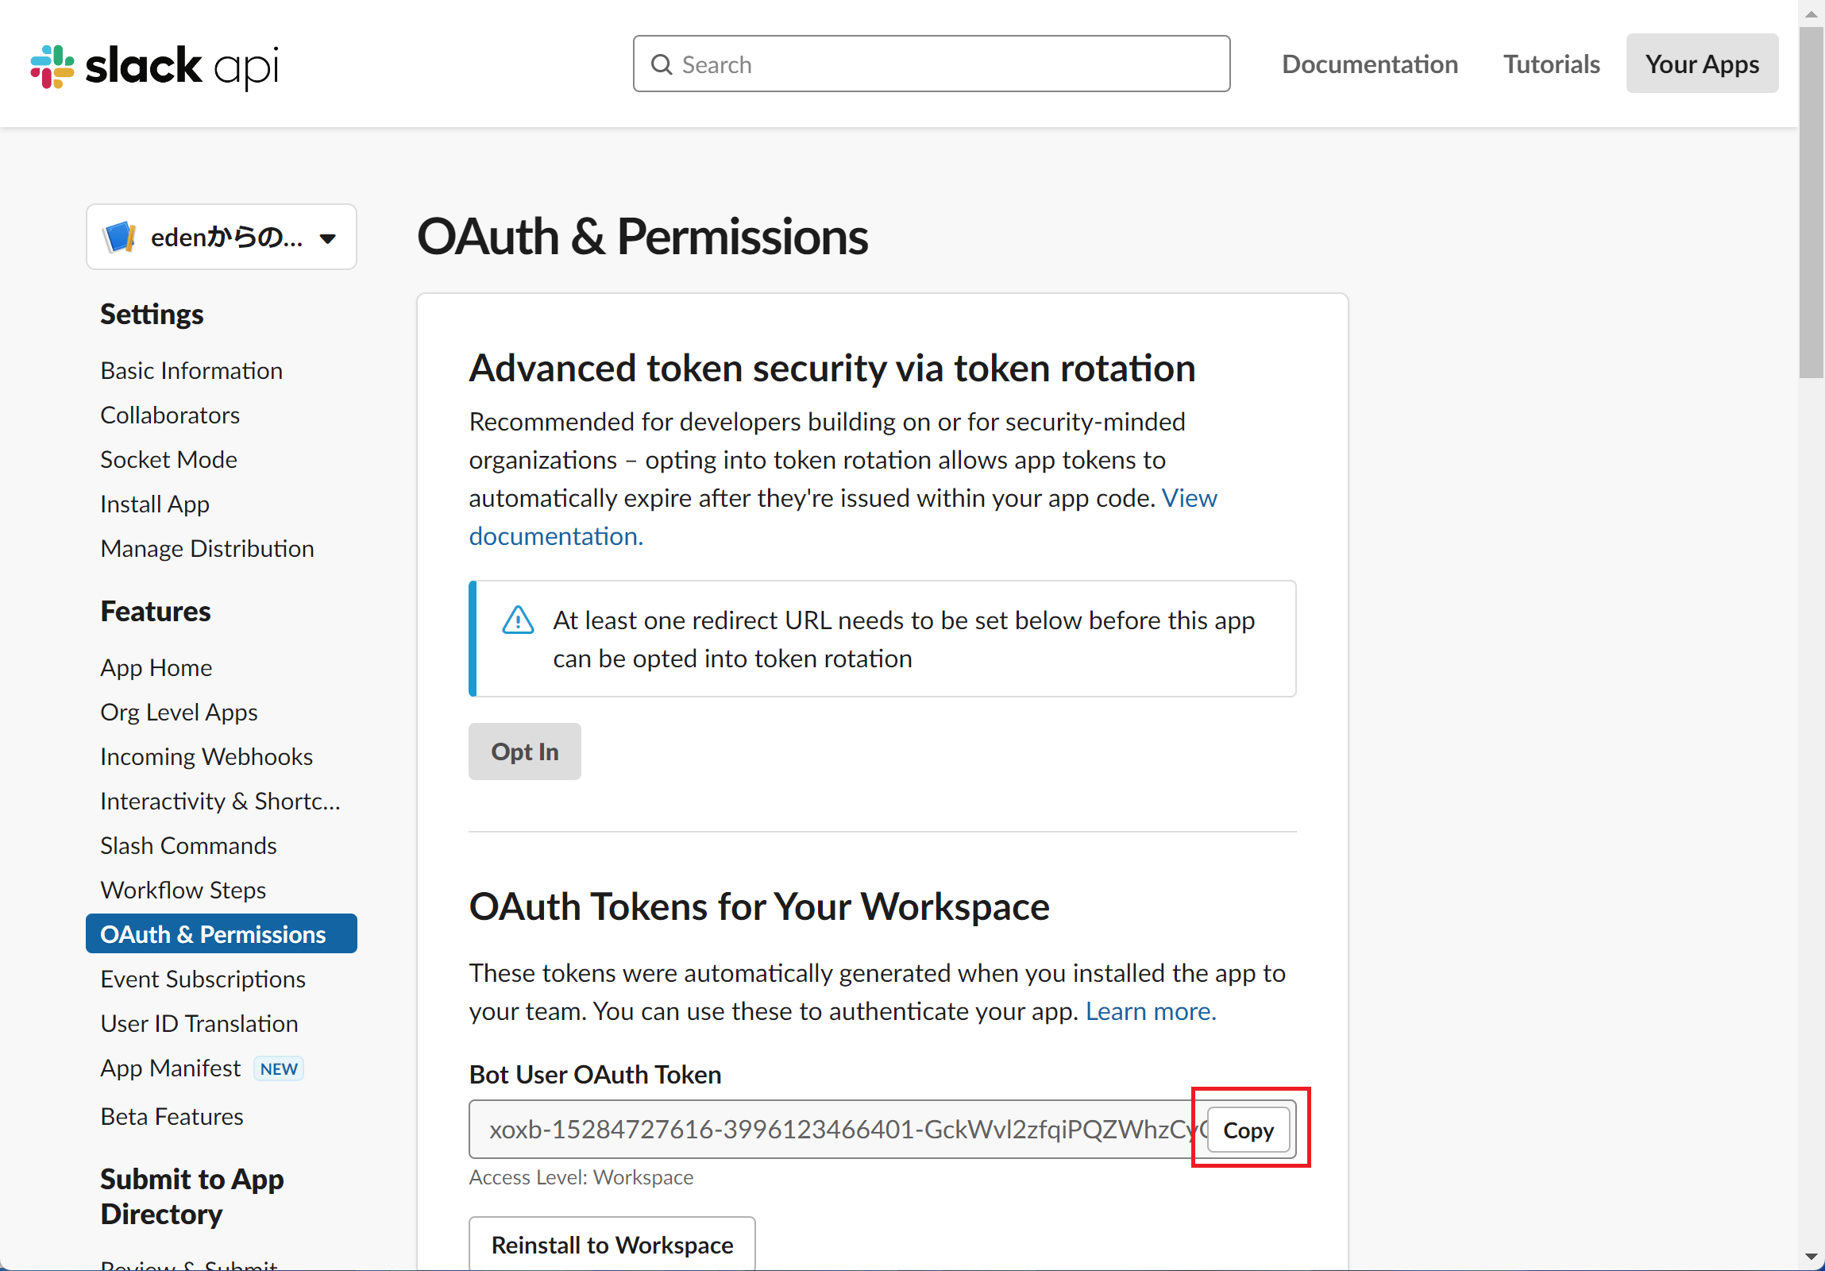Click the scrollbar up arrow
The image size is (1825, 1271).
pos(1811,14)
